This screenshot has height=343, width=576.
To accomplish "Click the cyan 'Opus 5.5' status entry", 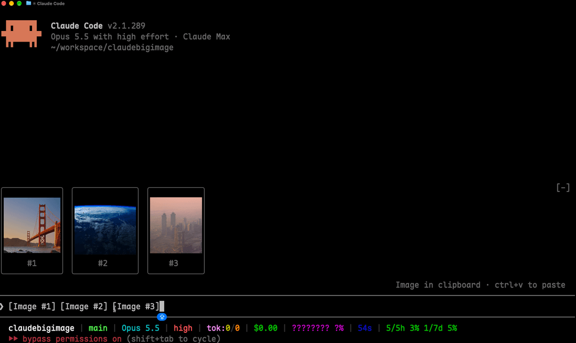I will (141, 328).
